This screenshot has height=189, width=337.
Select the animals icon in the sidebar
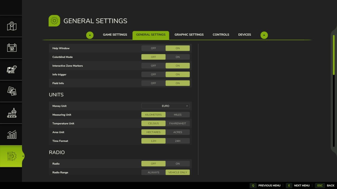(x=11, y=70)
